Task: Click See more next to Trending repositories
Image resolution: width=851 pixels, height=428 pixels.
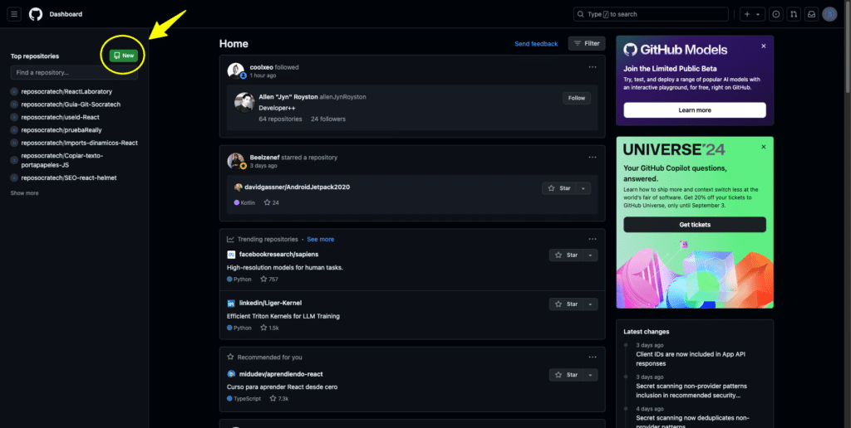Action: click(x=320, y=239)
